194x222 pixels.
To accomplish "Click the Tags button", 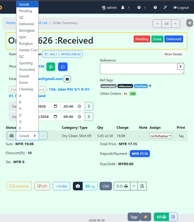I will click(134, 217).
